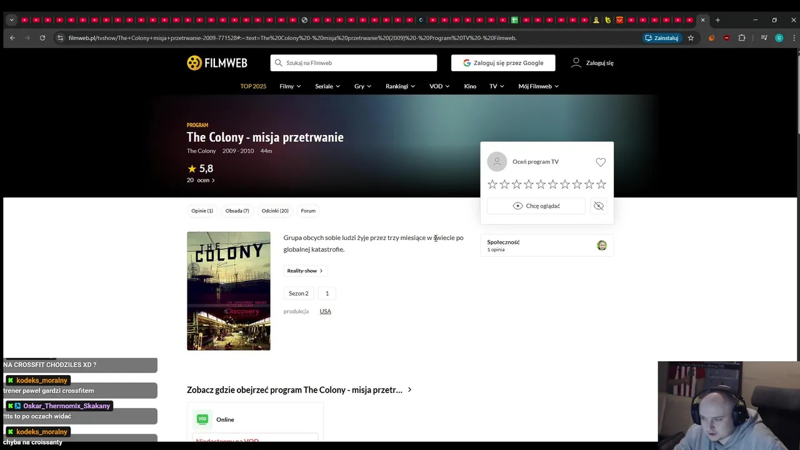Viewport: 800px width, 450px height.
Task: Toggle the crossed-eye not interested icon
Action: tap(599, 206)
